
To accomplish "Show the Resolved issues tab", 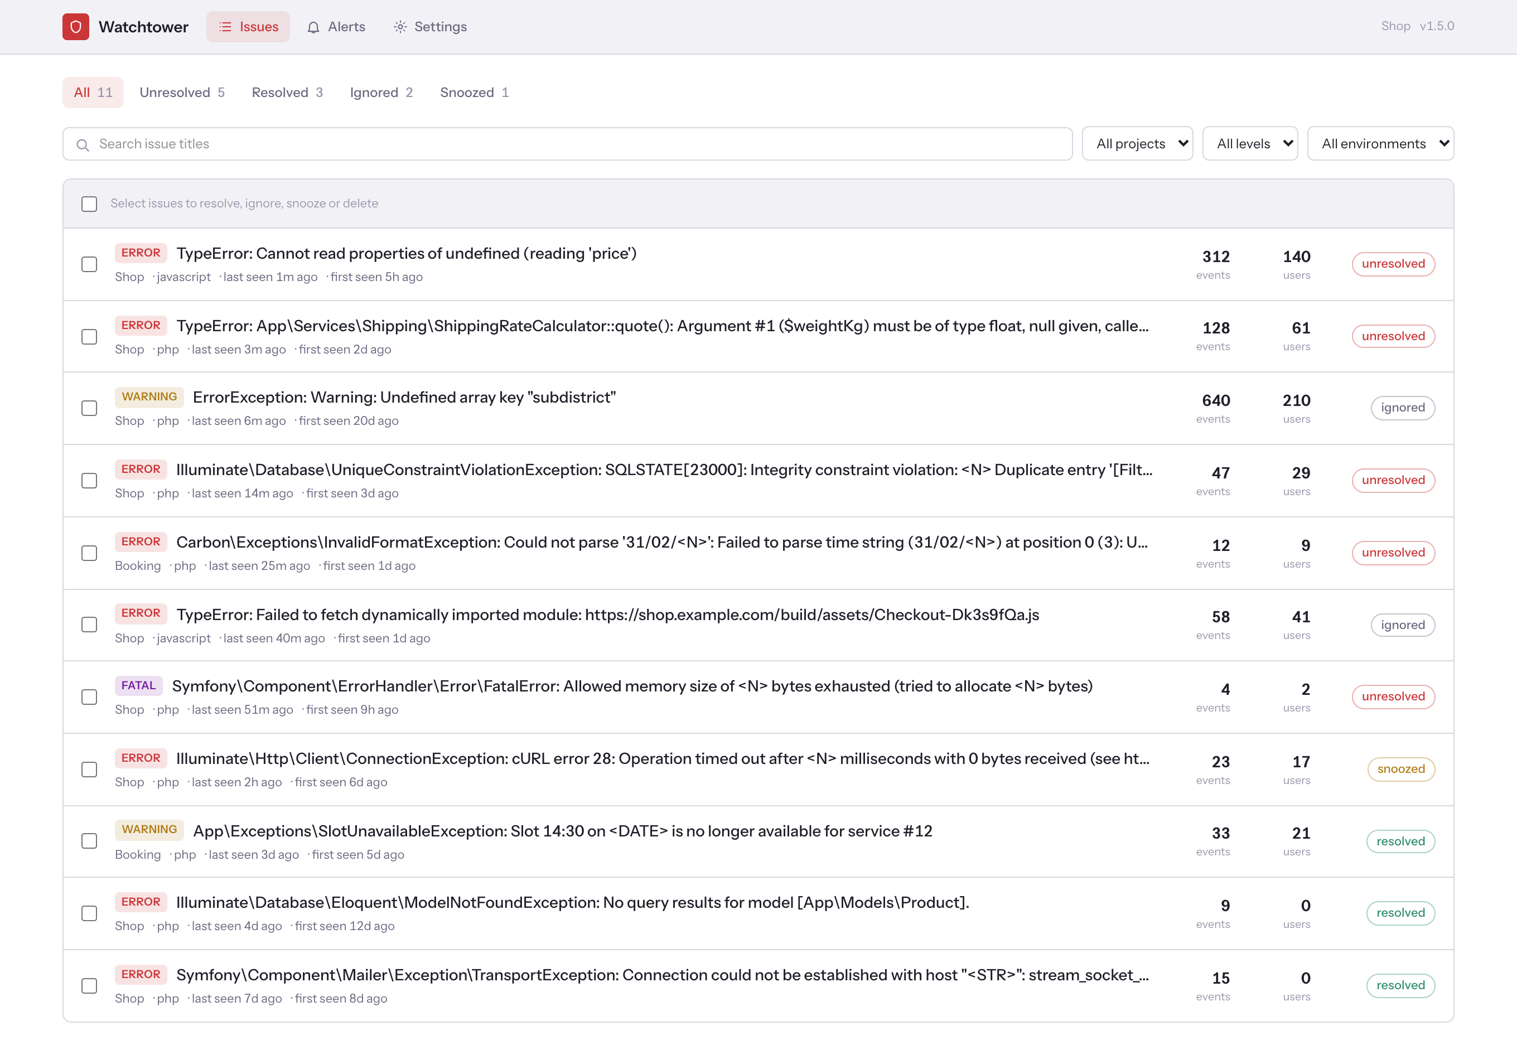I will (287, 93).
